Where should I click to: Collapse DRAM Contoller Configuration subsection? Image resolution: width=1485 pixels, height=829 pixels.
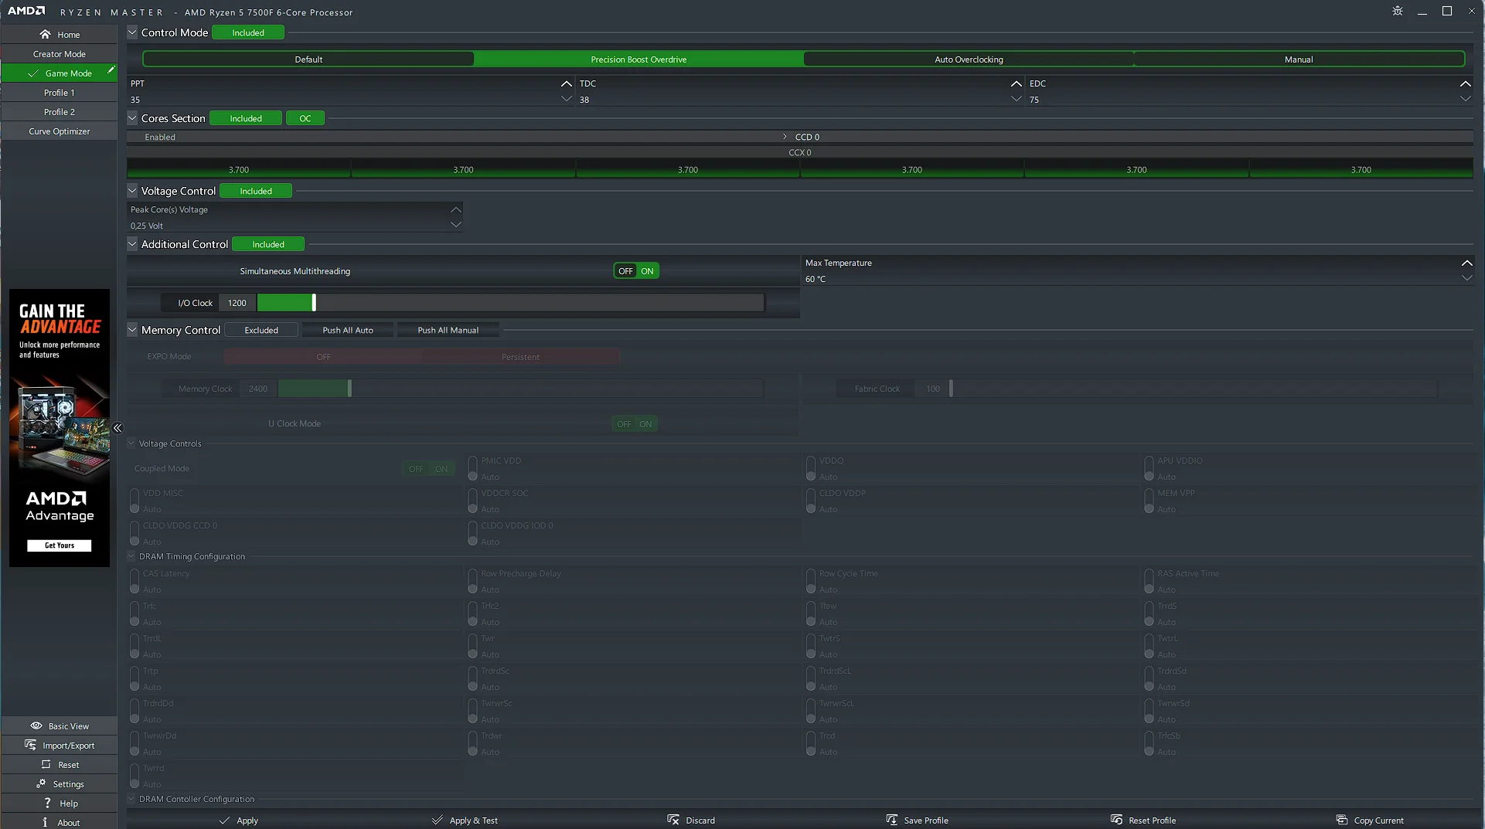pos(131,799)
